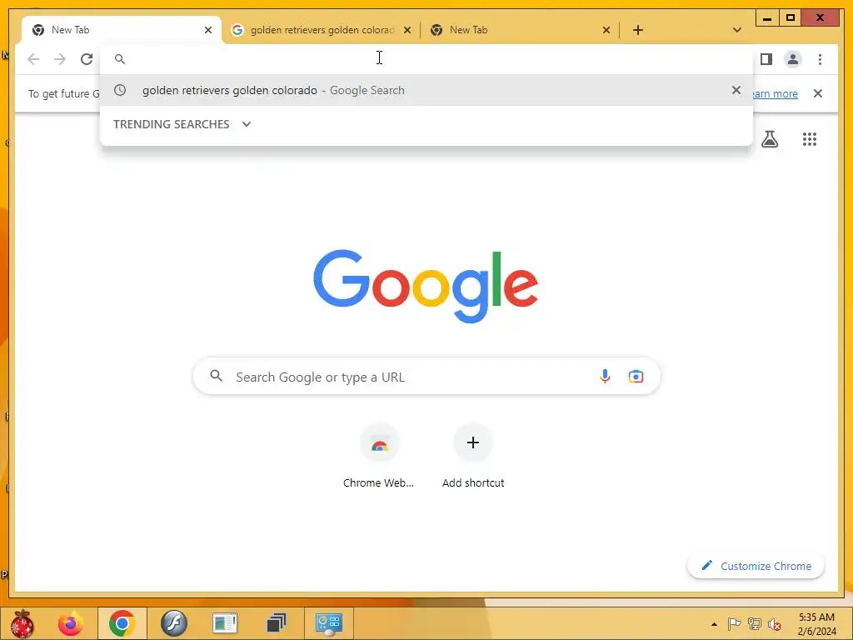This screenshot has height=640, width=853.
Task: Focus the Search Google or type a URL box
Action: click(x=426, y=376)
